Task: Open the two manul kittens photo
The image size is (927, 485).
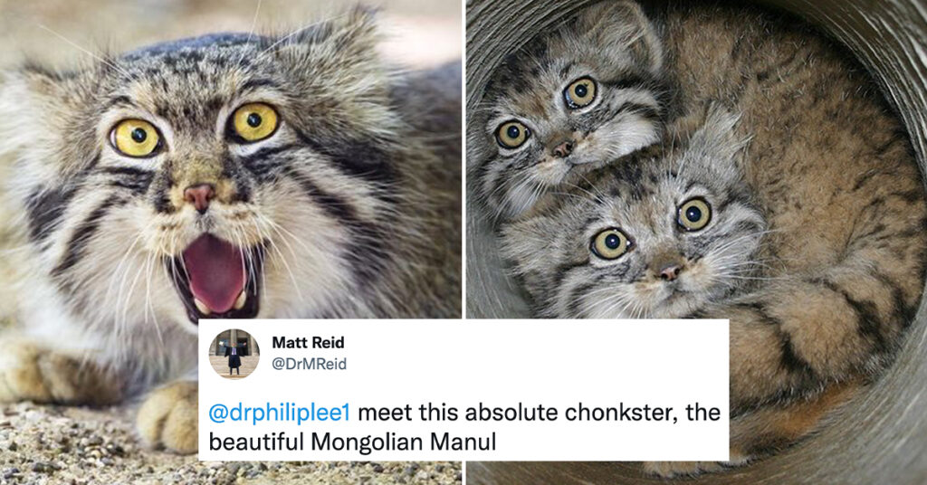Action: (x=696, y=159)
